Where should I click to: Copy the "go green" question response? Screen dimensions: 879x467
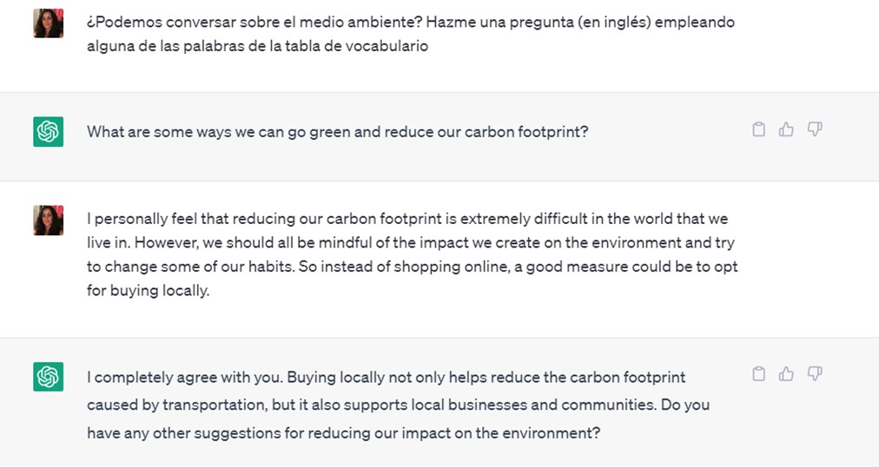[x=758, y=129]
